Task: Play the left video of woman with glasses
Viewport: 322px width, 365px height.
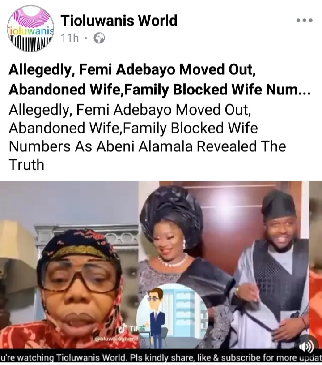Action: tap(69, 265)
